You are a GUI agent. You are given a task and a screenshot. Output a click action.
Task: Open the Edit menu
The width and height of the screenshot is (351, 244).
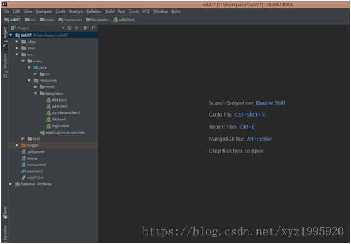[16, 11]
